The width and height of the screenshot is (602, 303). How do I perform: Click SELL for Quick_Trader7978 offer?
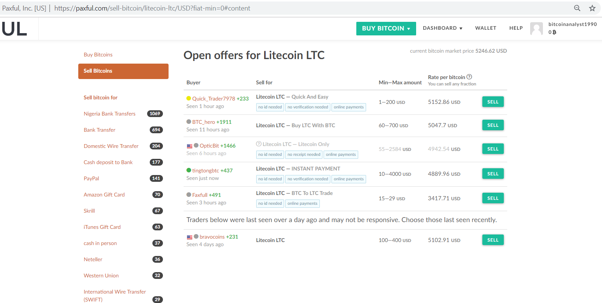pos(493,102)
